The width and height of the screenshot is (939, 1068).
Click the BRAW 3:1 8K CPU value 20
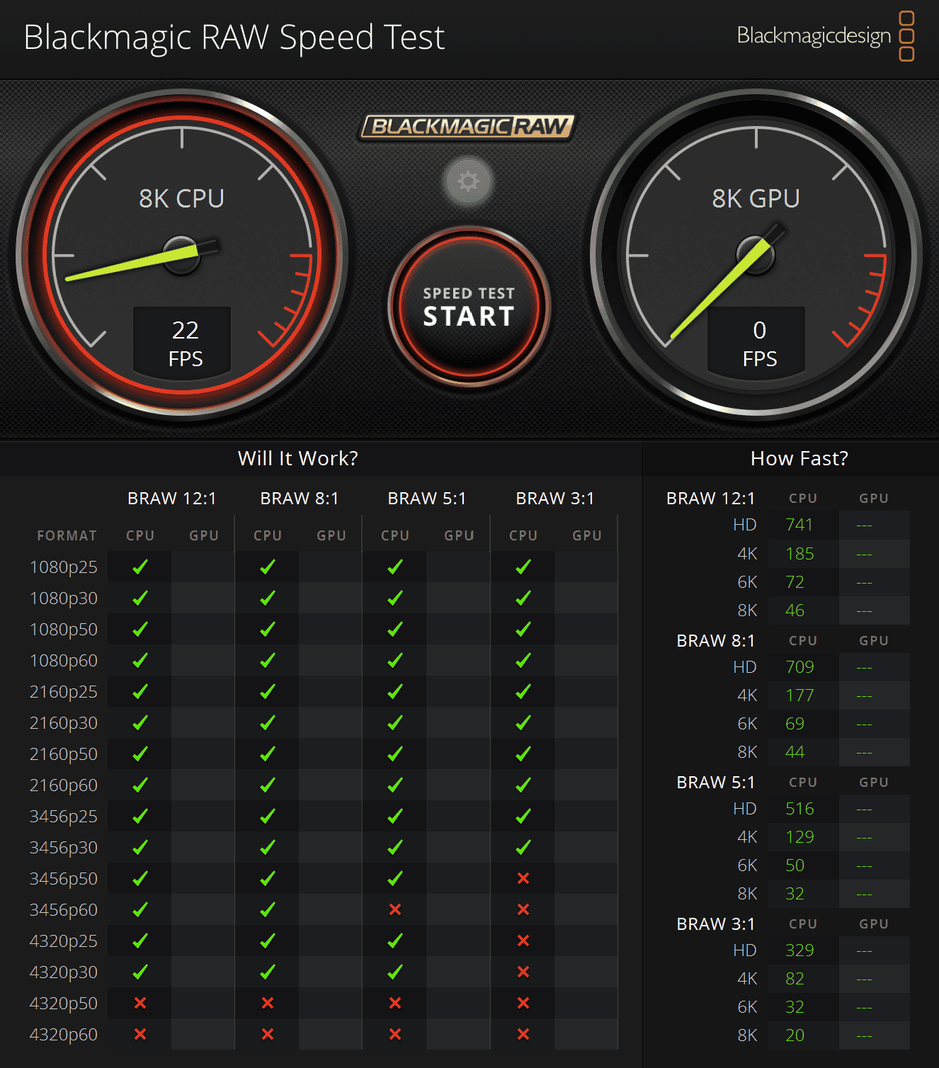pyautogui.click(x=795, y=1035)
